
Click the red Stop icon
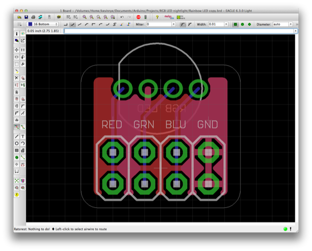(138, 17)
